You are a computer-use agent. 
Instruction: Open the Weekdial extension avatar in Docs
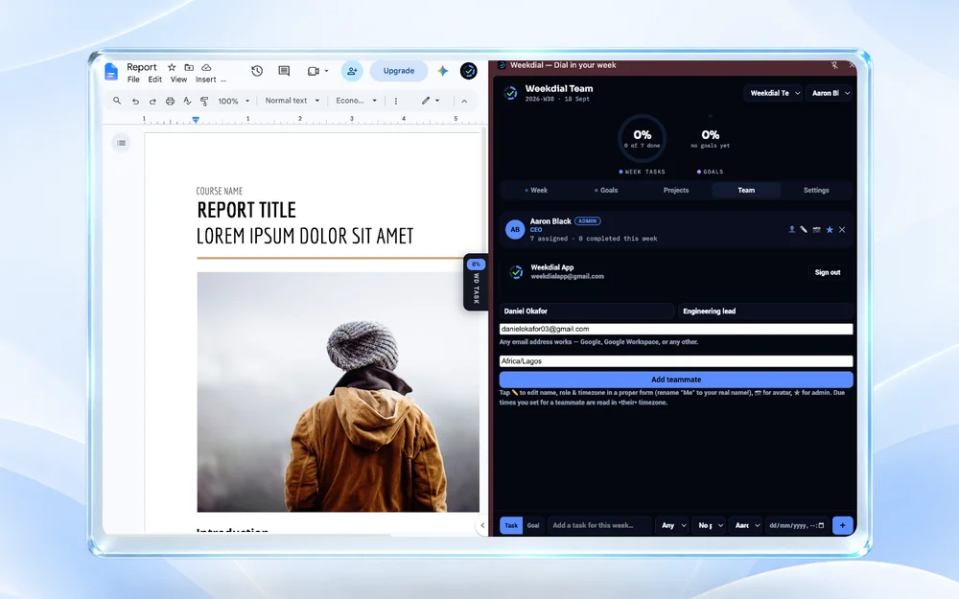469,71
